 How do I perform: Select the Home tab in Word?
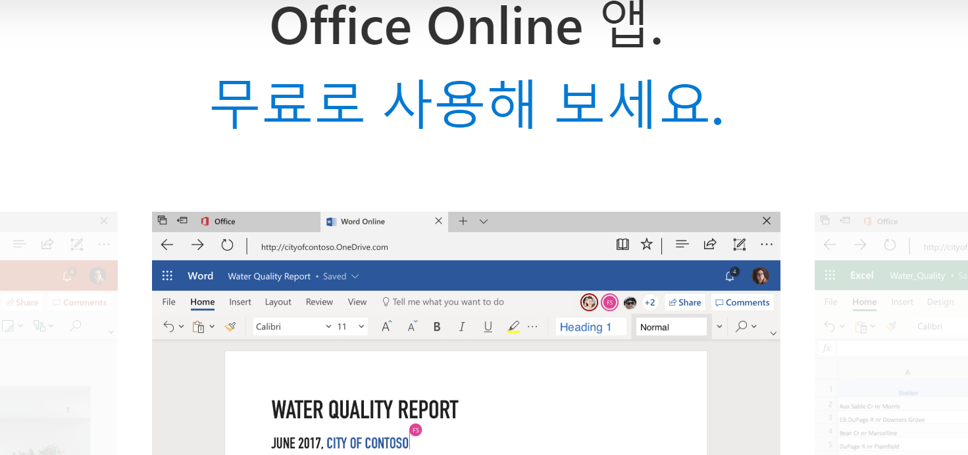203,302
